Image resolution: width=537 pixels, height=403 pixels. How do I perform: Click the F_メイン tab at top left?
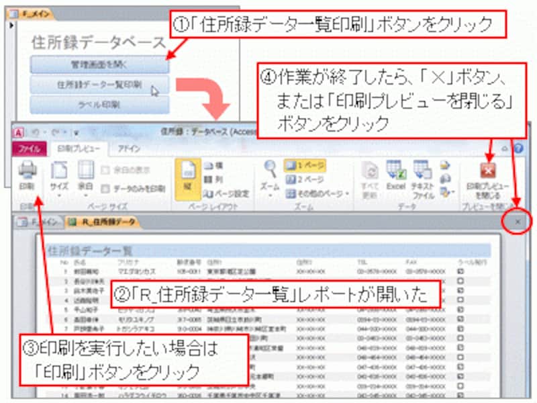(31, 13)
